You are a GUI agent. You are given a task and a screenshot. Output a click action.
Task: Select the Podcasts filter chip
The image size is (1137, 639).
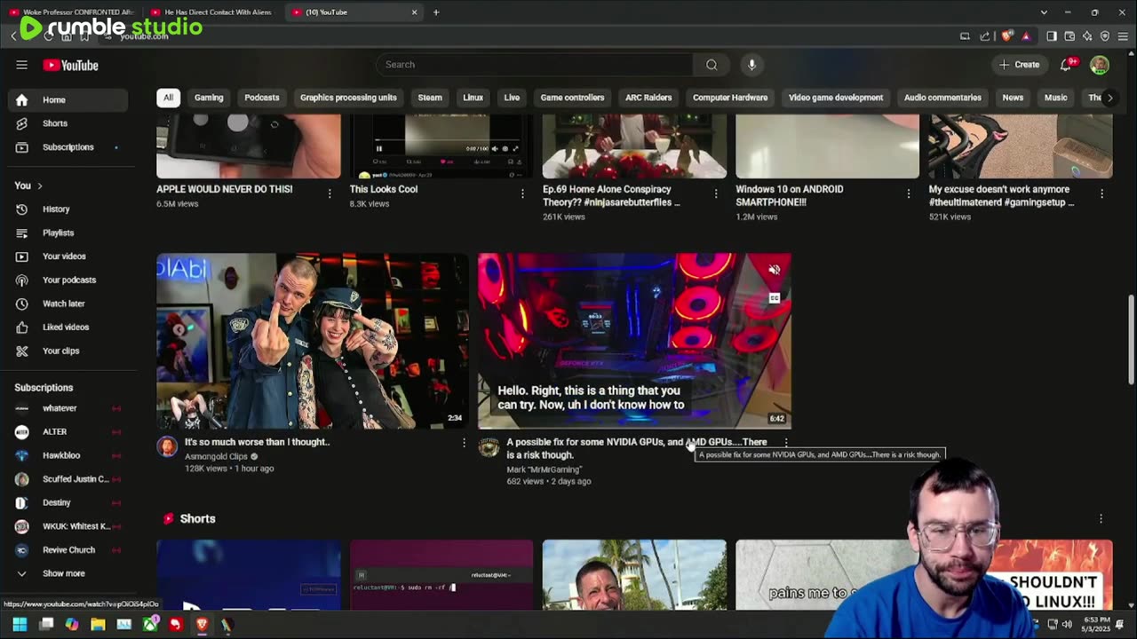[262, 98]
